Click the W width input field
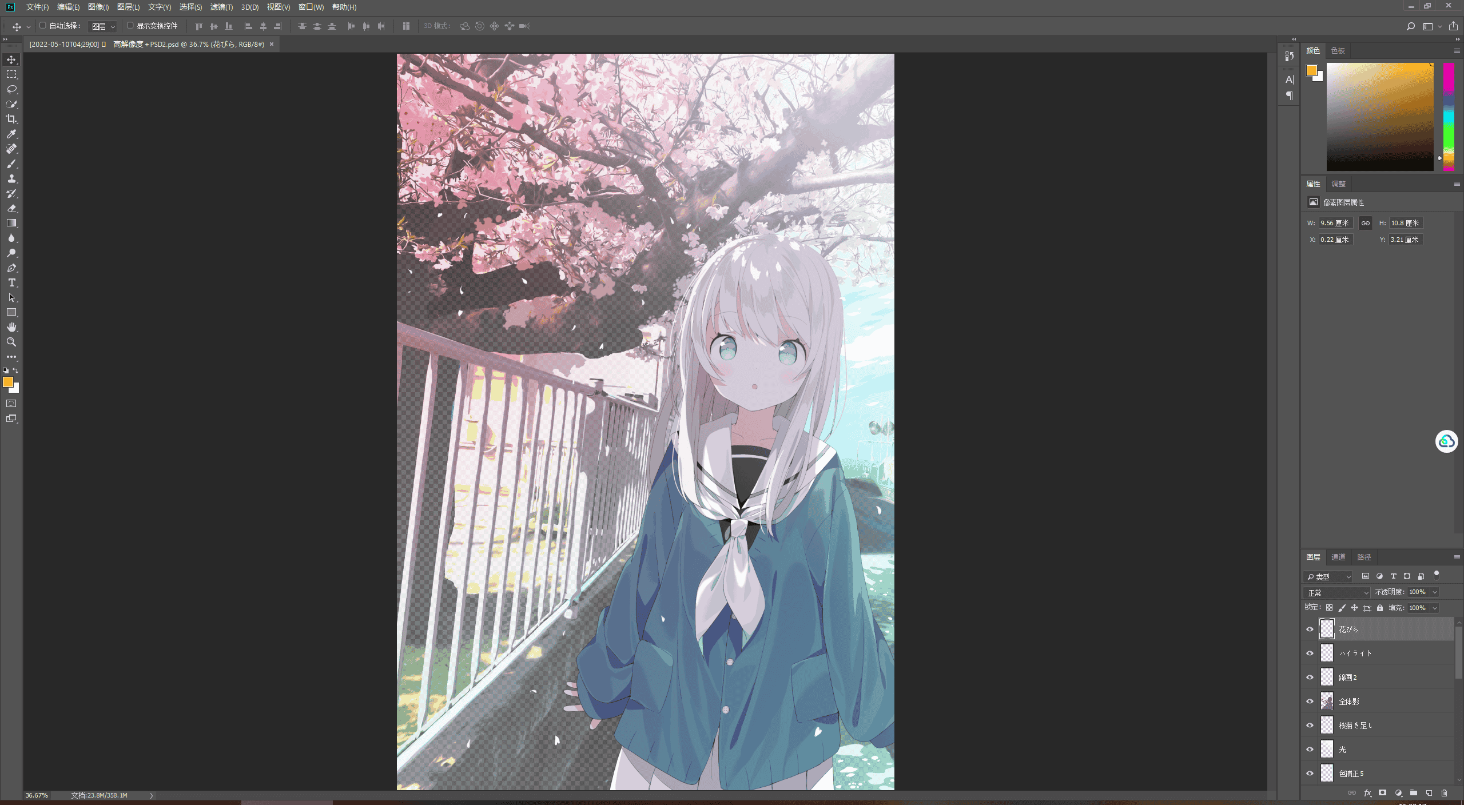 (x=1335, y=224)
